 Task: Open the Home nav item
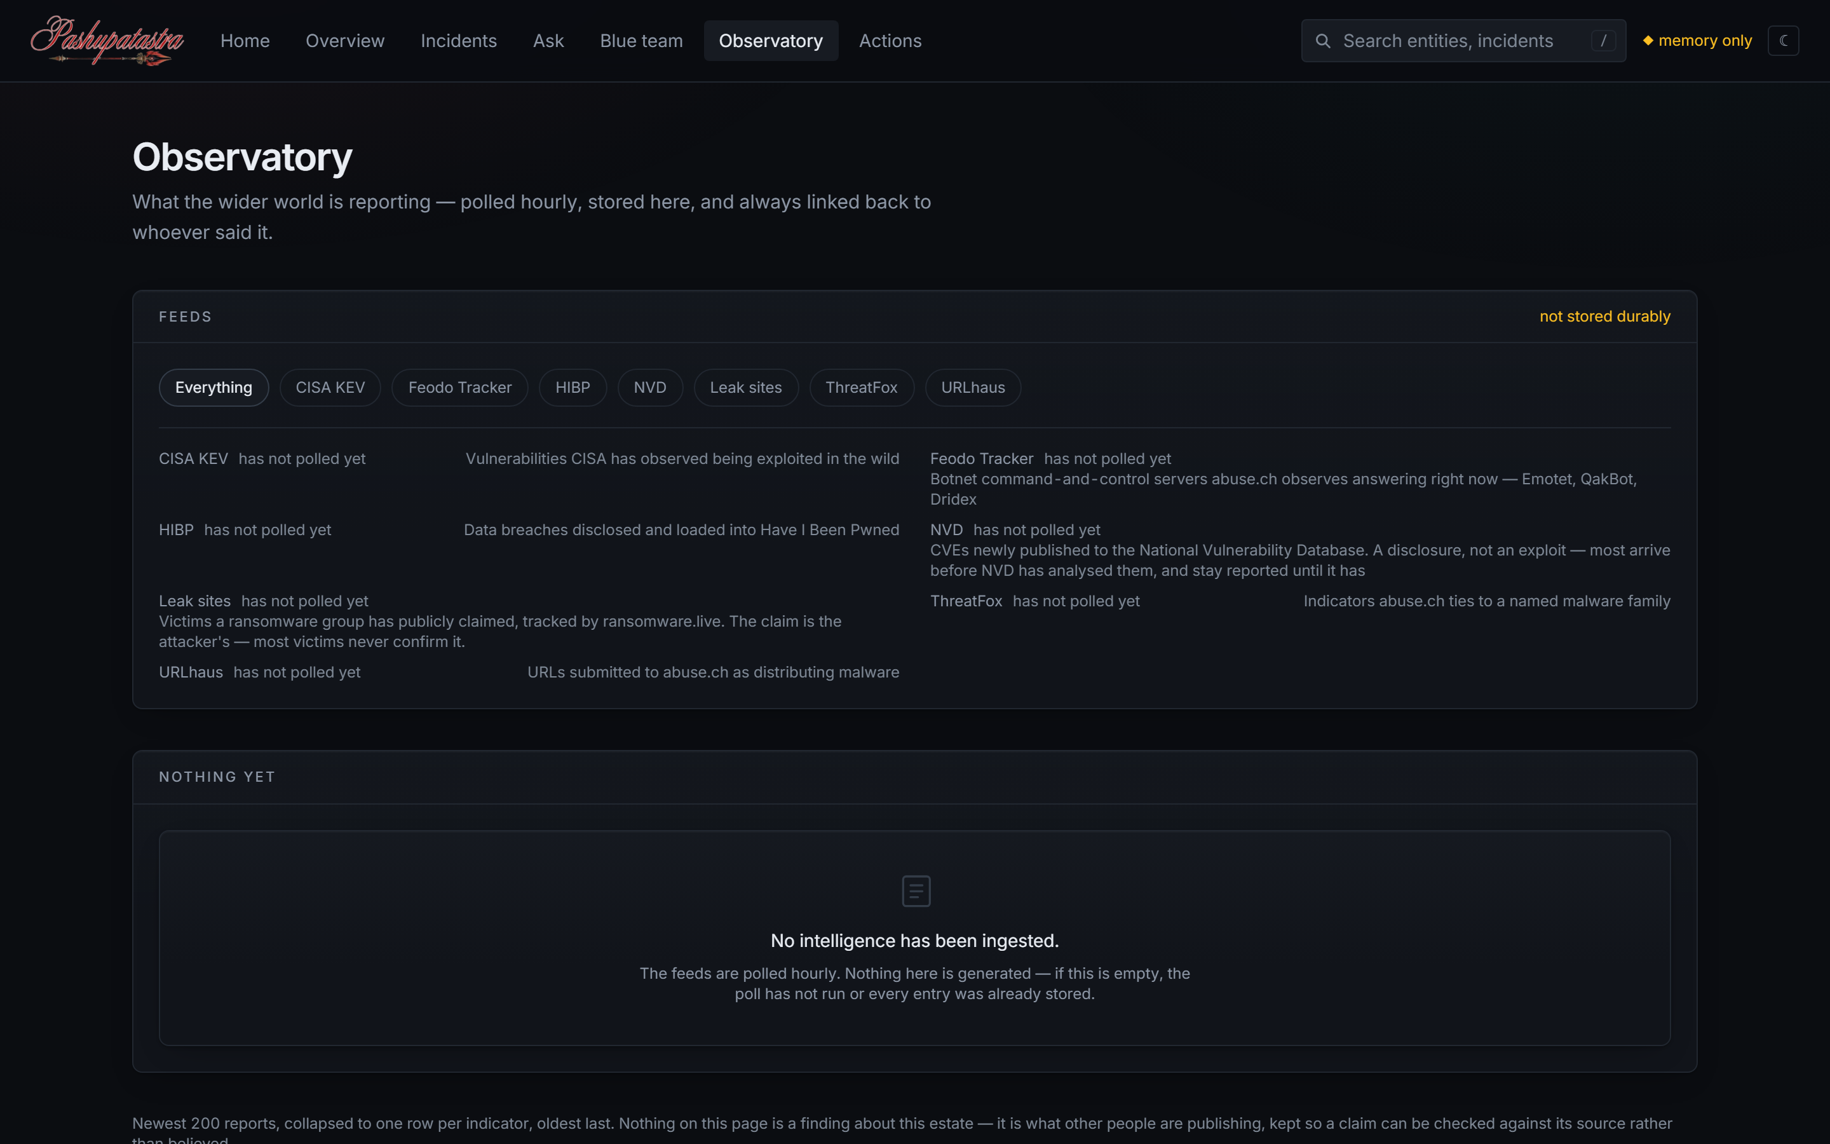tap(245, 41)
